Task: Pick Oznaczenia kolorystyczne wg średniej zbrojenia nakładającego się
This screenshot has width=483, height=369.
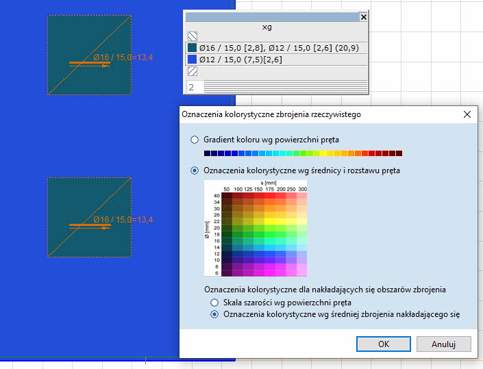Action: tap(214, 314)
